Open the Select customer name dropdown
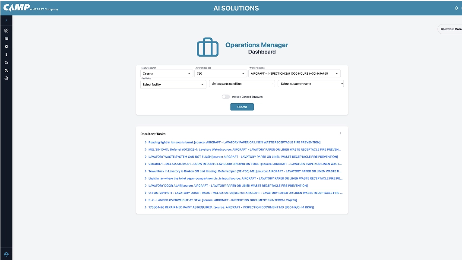 pyautogui.click(x=310, y=84)
